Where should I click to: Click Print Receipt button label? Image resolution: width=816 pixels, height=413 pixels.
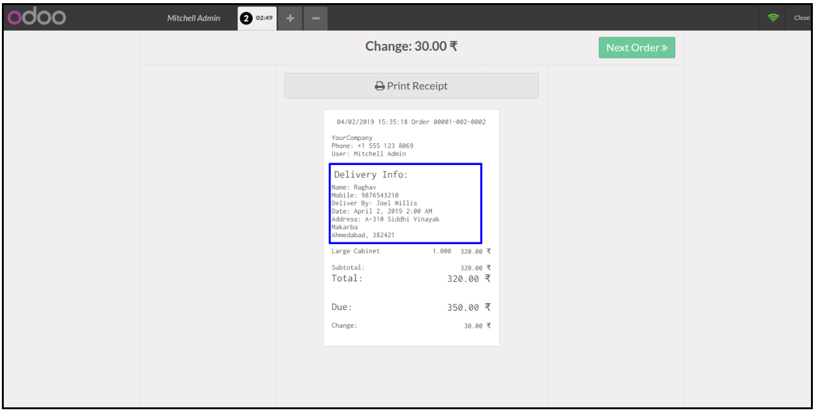[417, 86]
